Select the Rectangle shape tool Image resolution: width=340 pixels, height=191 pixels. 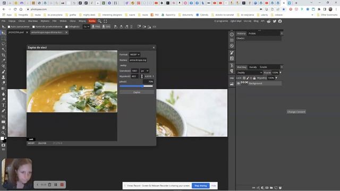pos(3,122)
